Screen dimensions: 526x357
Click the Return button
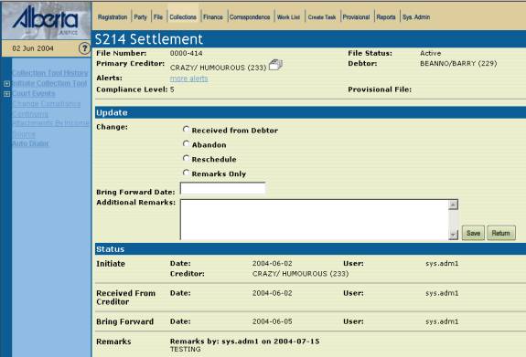click(500, 233)
